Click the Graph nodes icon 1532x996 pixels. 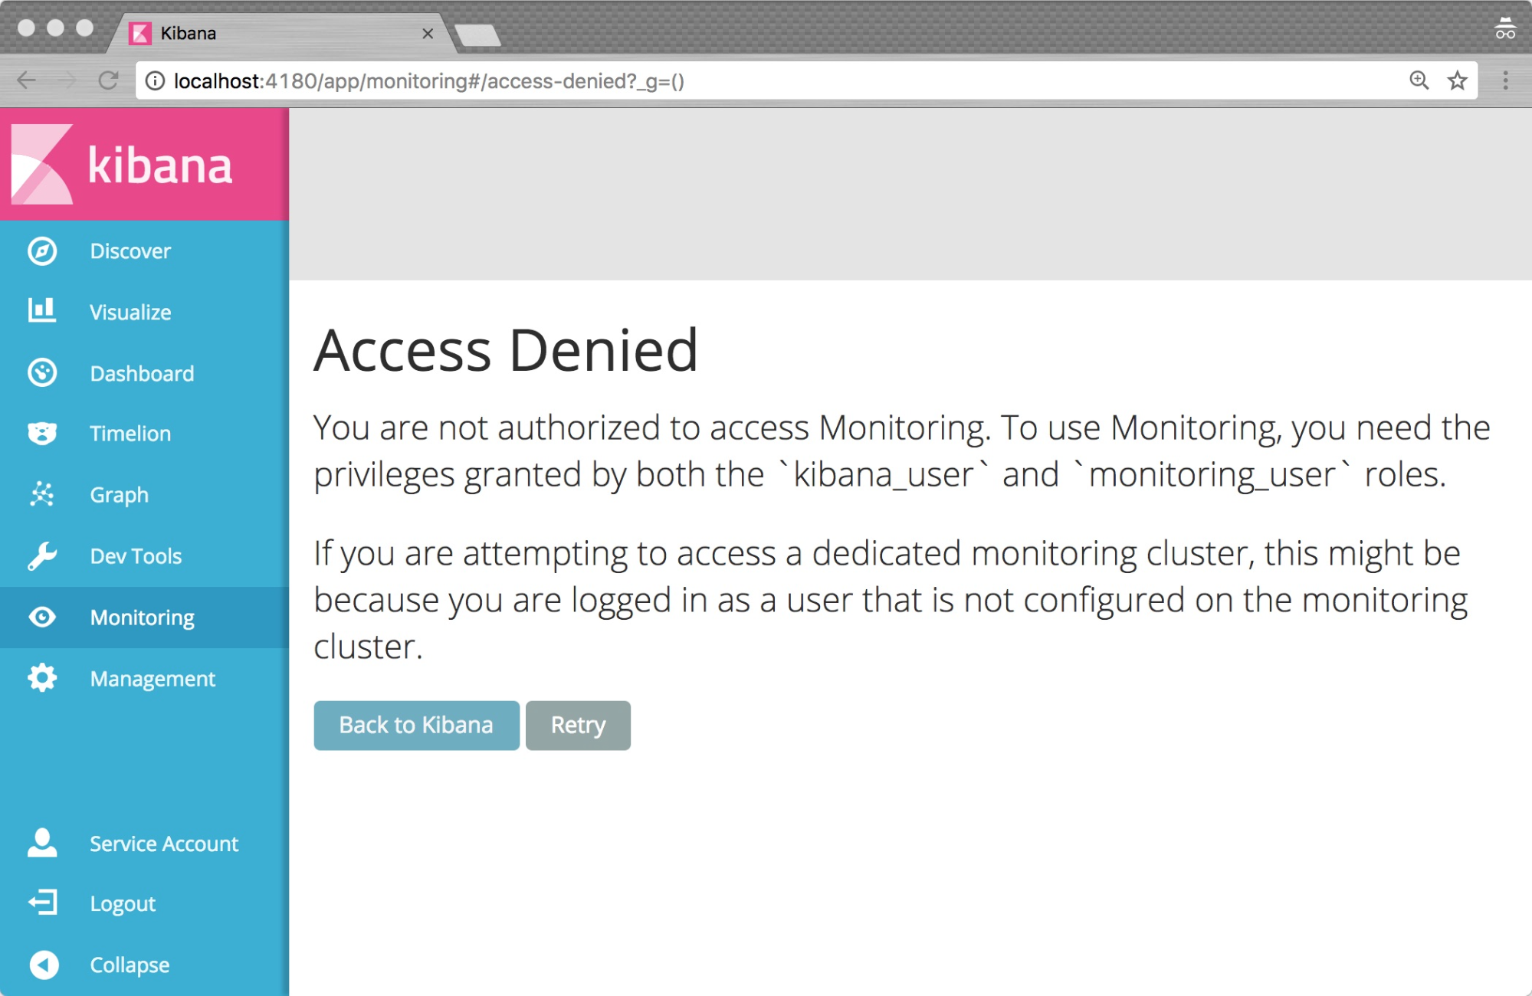pos(42,494)
